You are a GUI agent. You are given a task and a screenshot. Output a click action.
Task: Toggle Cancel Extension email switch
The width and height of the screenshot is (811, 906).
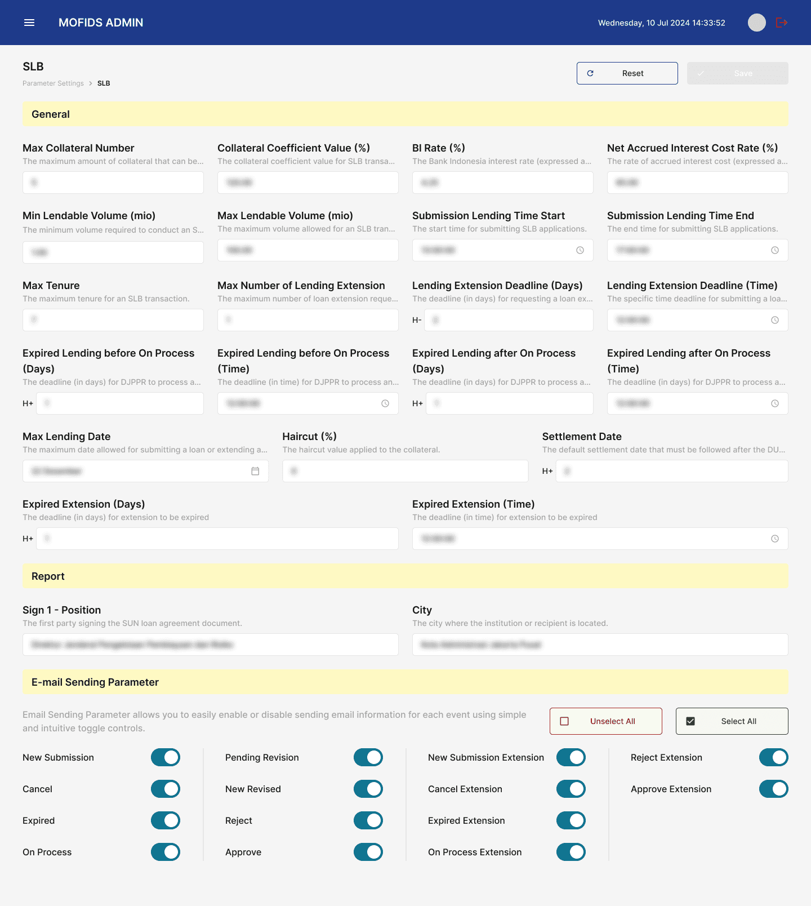[x=571, y=789]
